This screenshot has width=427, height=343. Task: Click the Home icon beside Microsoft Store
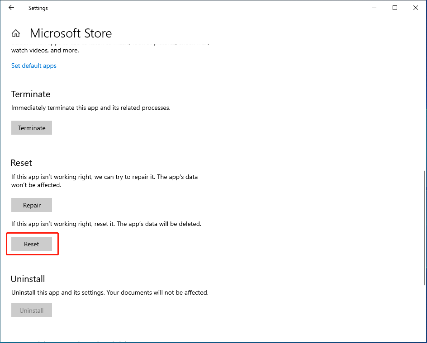[x=16, y=33]
